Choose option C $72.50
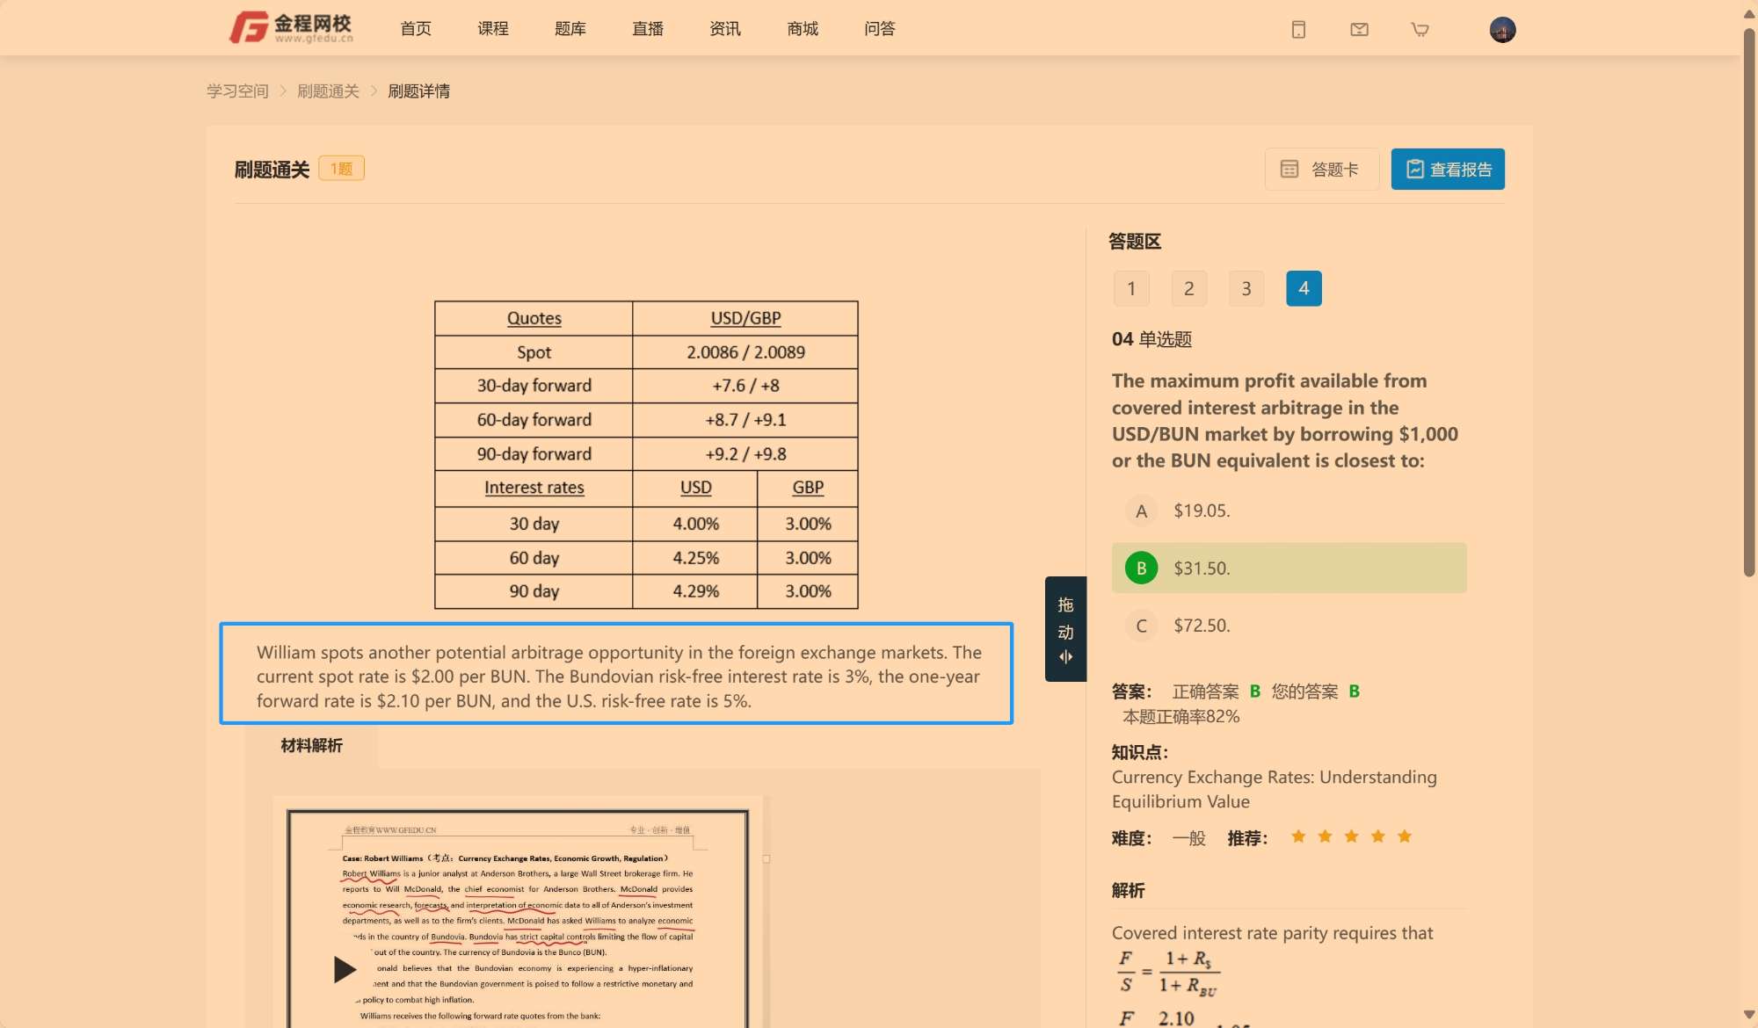This screenshot has height=1028, width=1758. click(x=1289, y=626)
